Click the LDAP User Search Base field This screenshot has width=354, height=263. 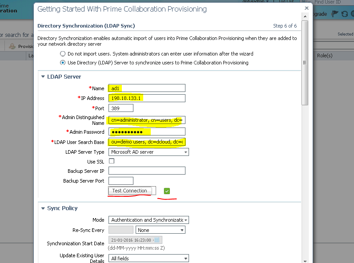147,142
